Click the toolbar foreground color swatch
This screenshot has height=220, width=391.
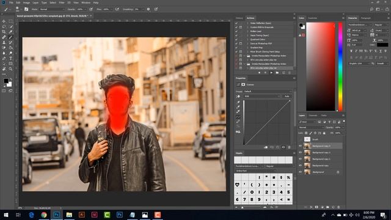5,81
